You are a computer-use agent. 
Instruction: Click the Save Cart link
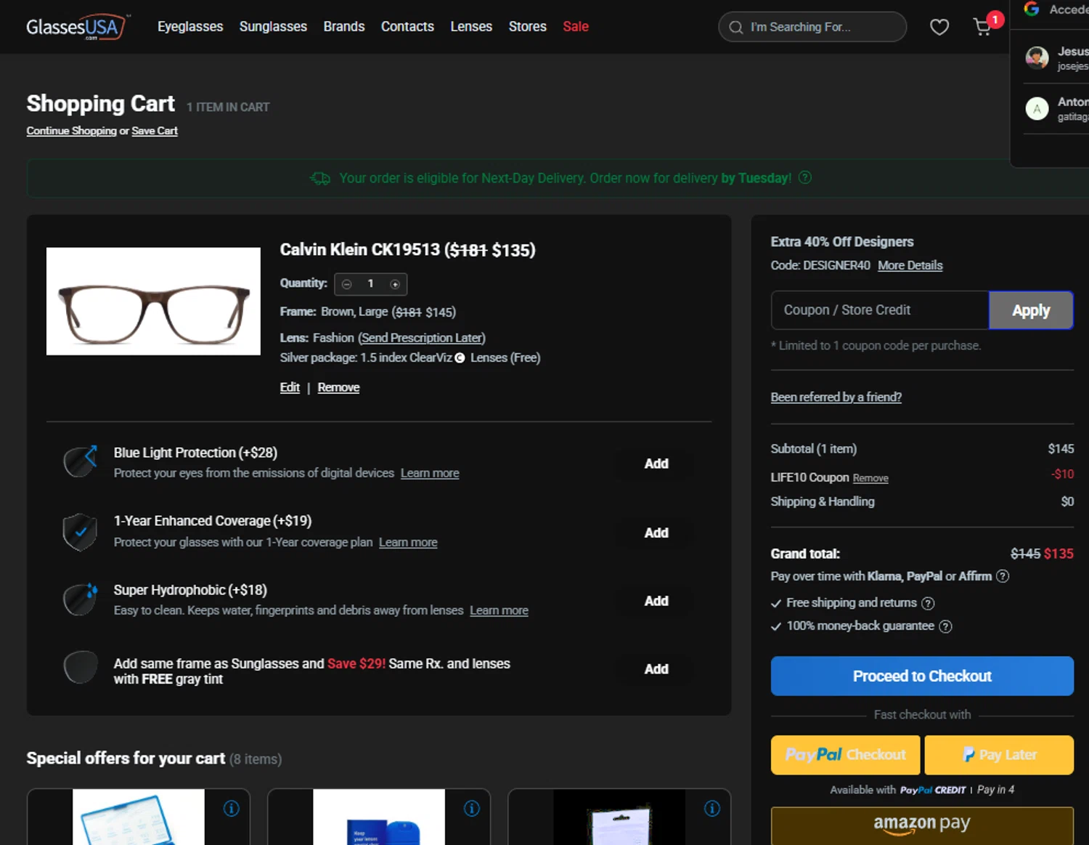(x=155, y=131)
